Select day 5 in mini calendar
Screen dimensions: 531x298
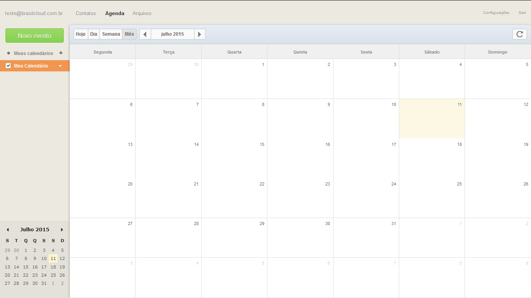[62, 250]
